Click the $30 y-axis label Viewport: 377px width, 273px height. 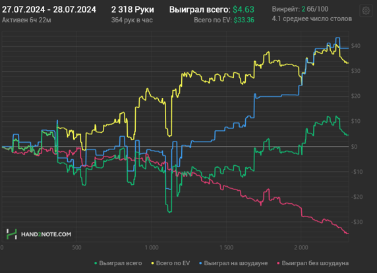356,71
